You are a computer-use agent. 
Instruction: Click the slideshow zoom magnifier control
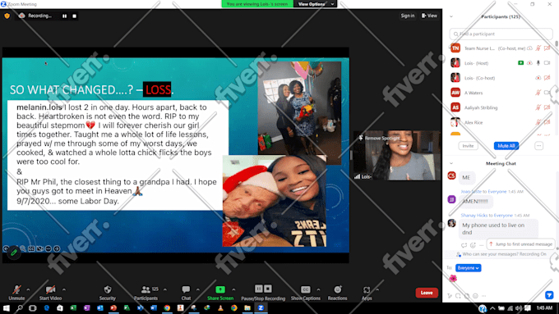coord(23,248)
